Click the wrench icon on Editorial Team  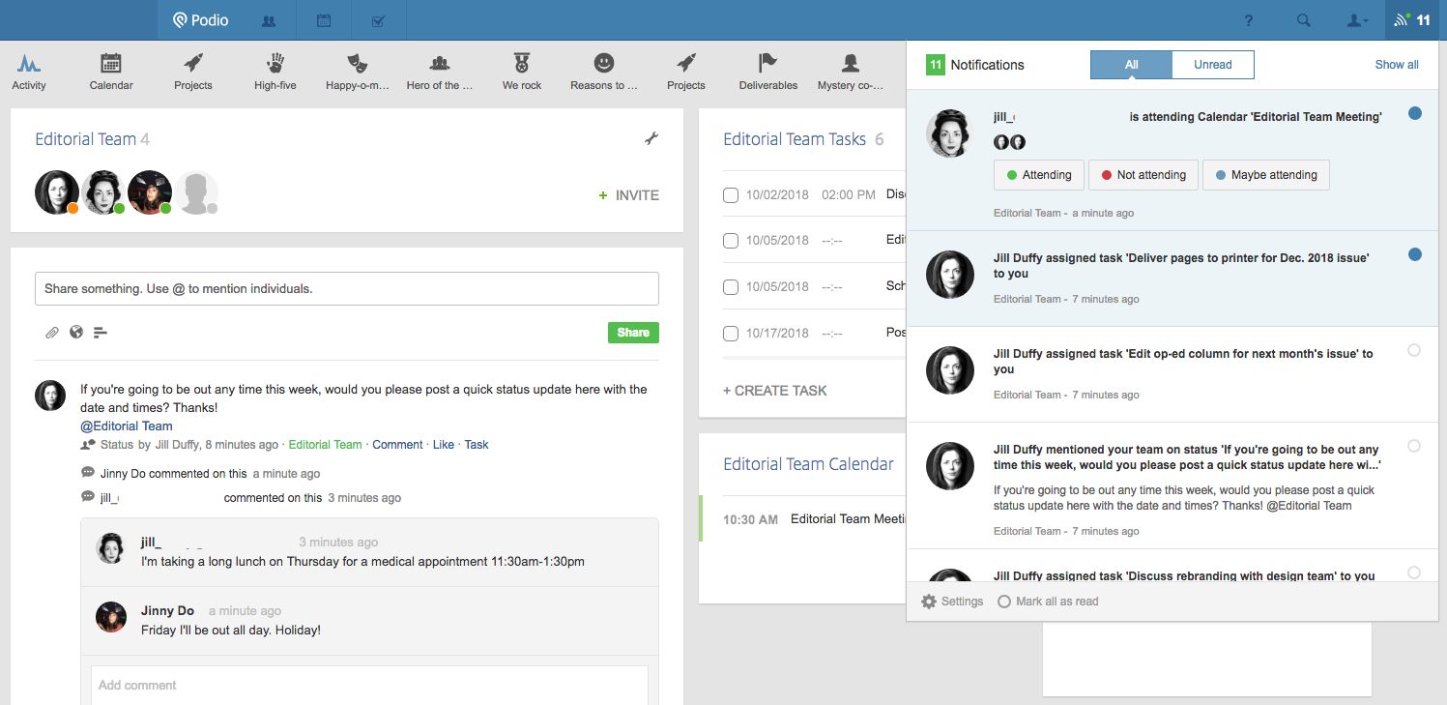tap(651, 139)
